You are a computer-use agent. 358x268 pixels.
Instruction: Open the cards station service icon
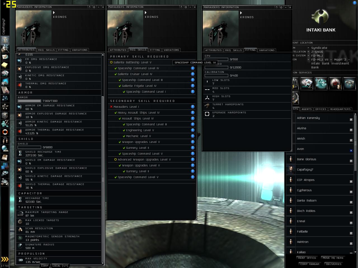pyautogui.click(x=307, y=83)
